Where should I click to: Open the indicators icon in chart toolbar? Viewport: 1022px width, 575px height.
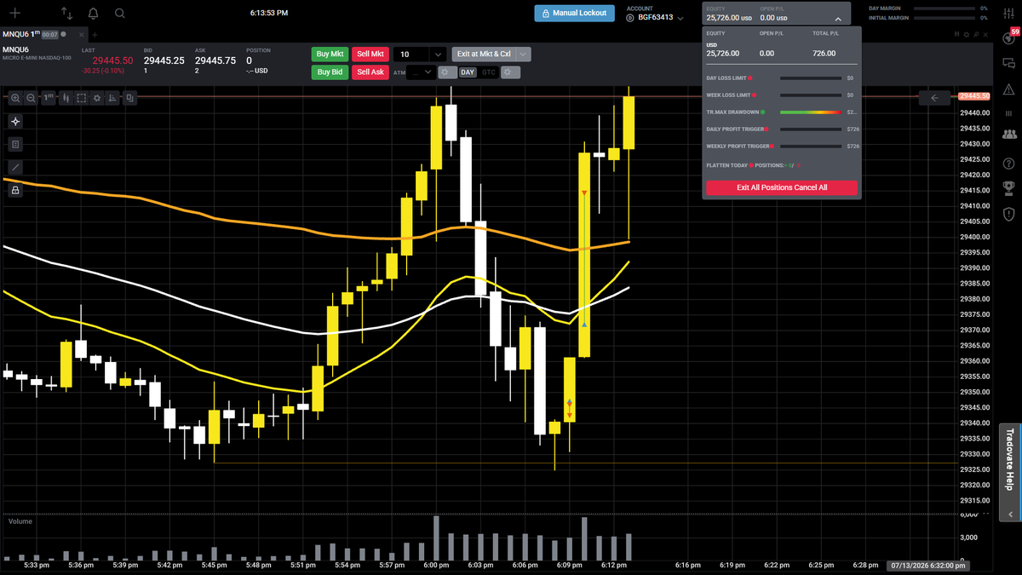113,98
